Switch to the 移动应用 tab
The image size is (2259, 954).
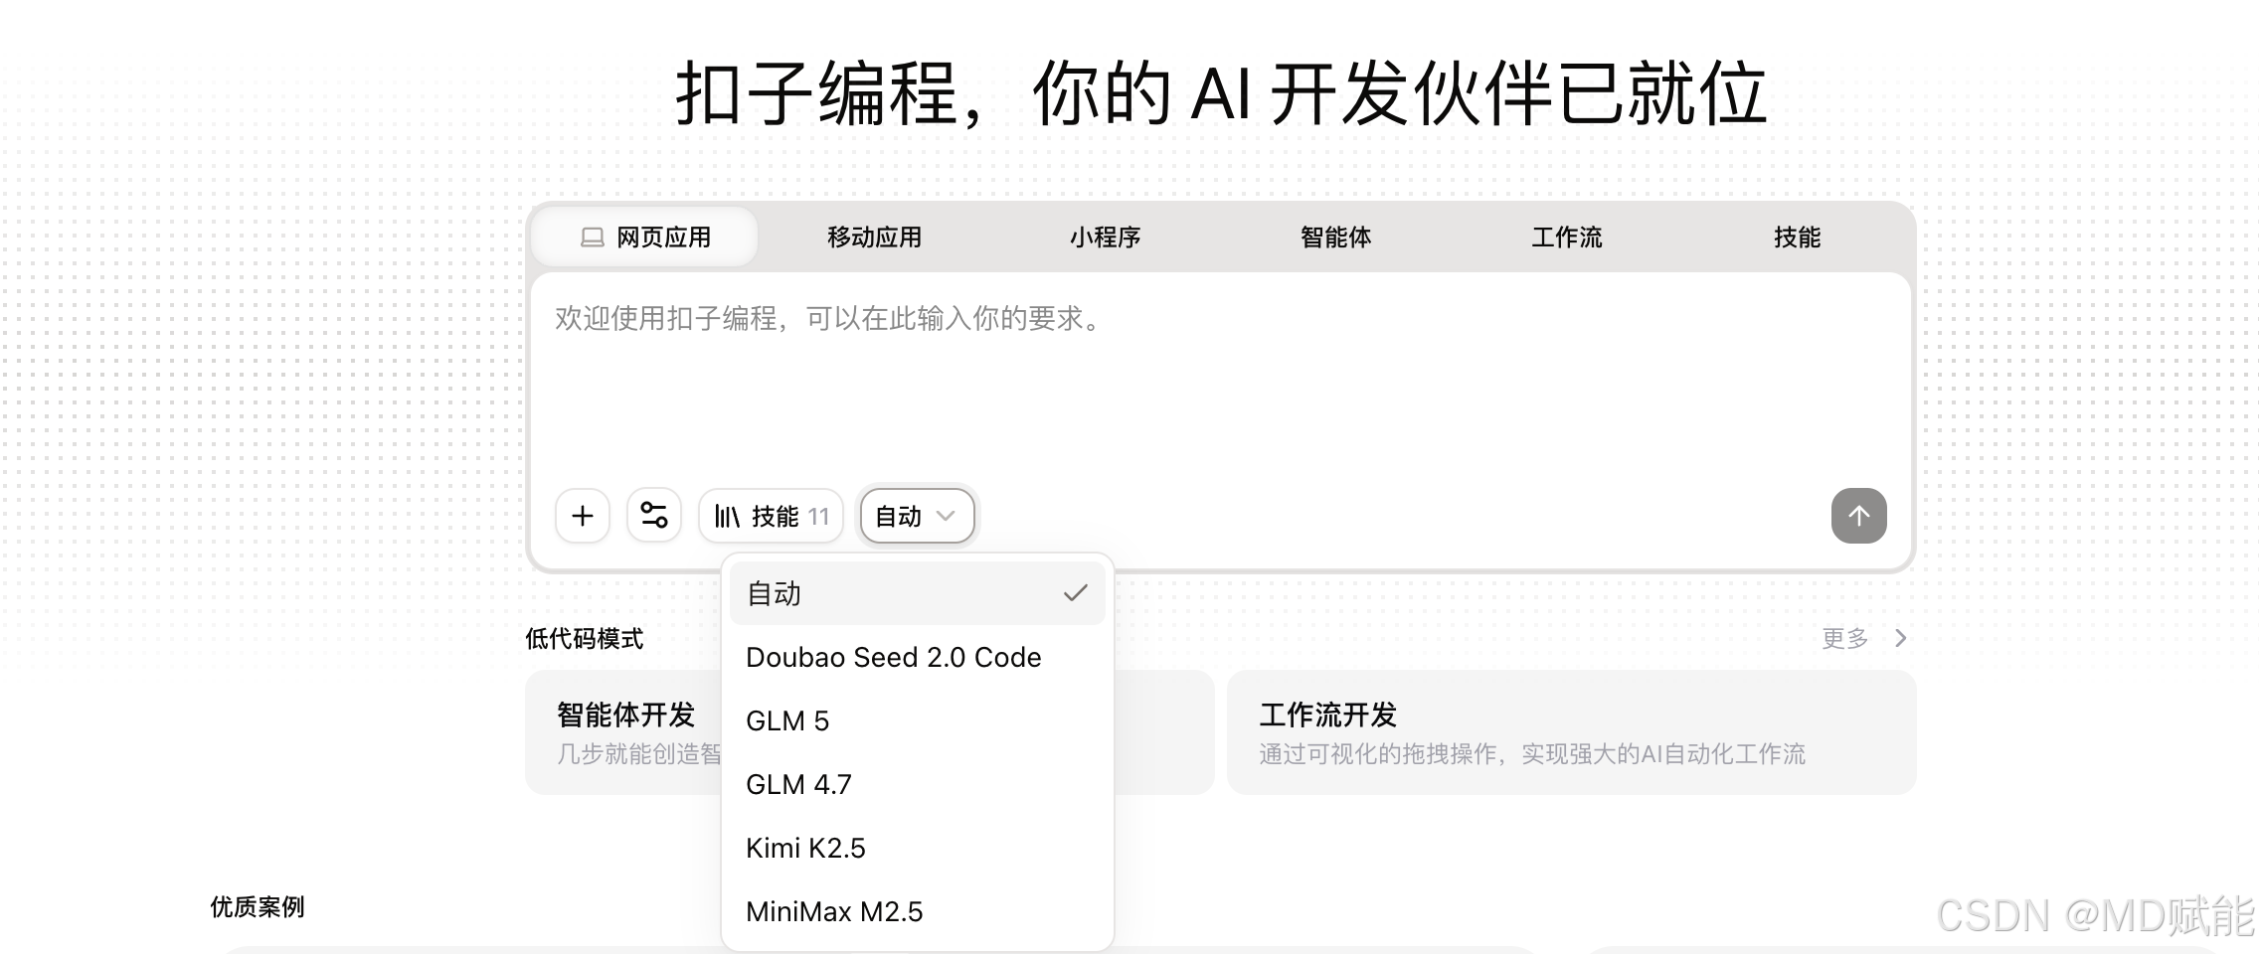[873, 237]
